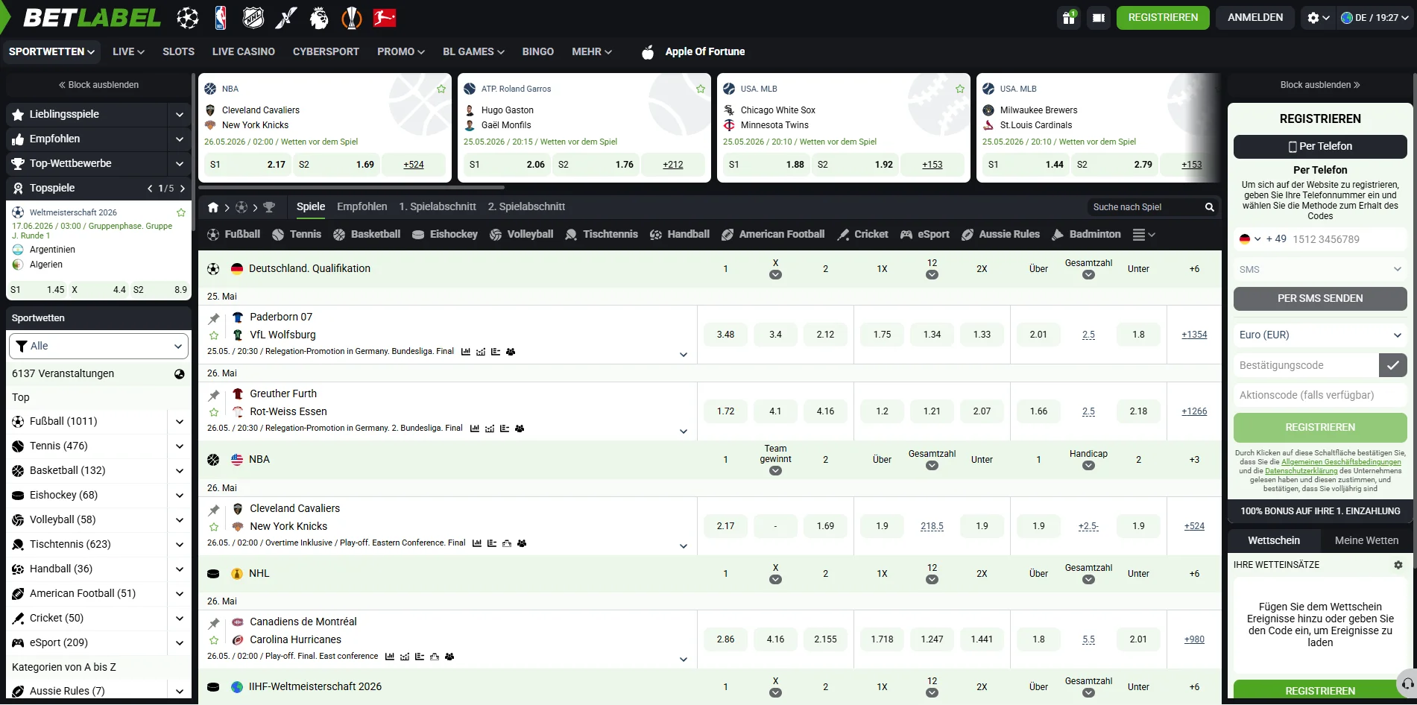Image resolution: width=1417 pixels, height=705 pixels.
Task: Go to next Topspiele slide arrow
Action: click(x=183, y=189)
